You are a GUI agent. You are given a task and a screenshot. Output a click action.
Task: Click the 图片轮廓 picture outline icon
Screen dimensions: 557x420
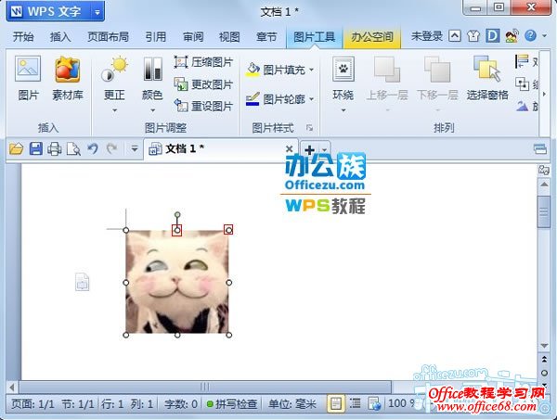[253, 99]
